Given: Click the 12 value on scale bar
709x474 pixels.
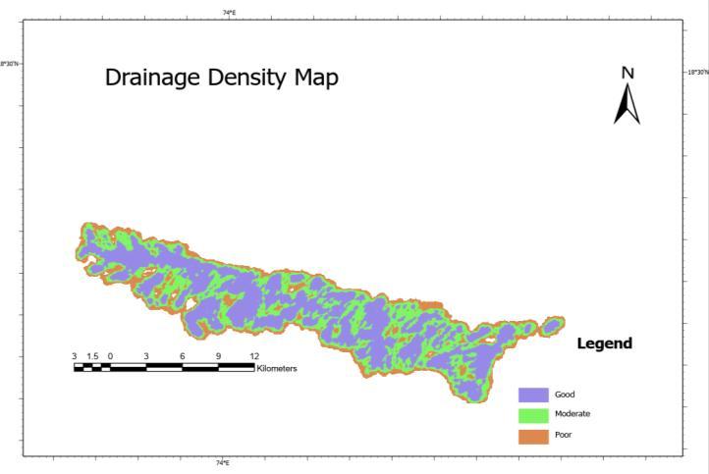Looking at the screenshot, I should [x=254, y=356].
